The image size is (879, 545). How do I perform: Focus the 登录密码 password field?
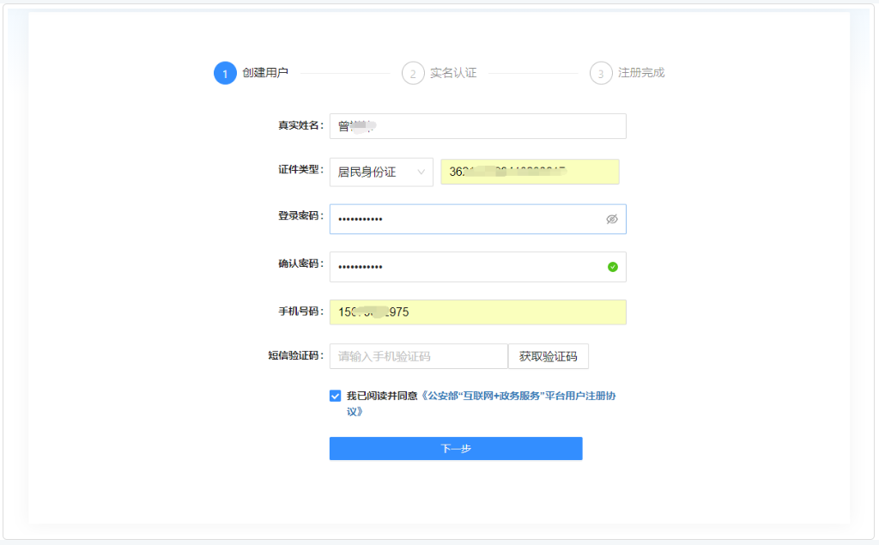(464, 219)
